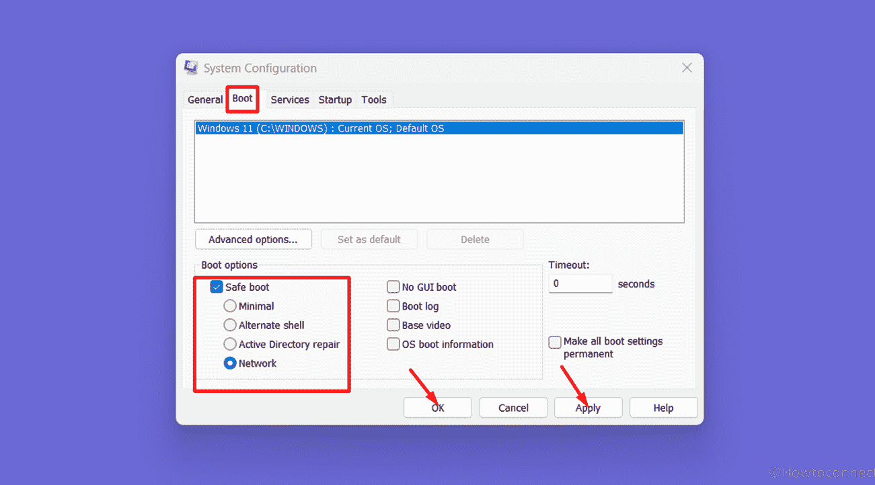
Task: Click the Set as default button
Action: pyautogui.click(x=369, y=239)
